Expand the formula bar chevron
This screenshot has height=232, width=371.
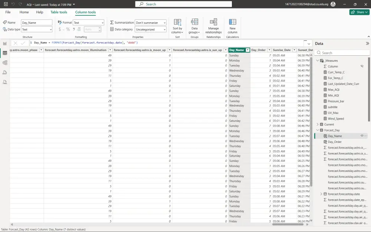(309, 44)
